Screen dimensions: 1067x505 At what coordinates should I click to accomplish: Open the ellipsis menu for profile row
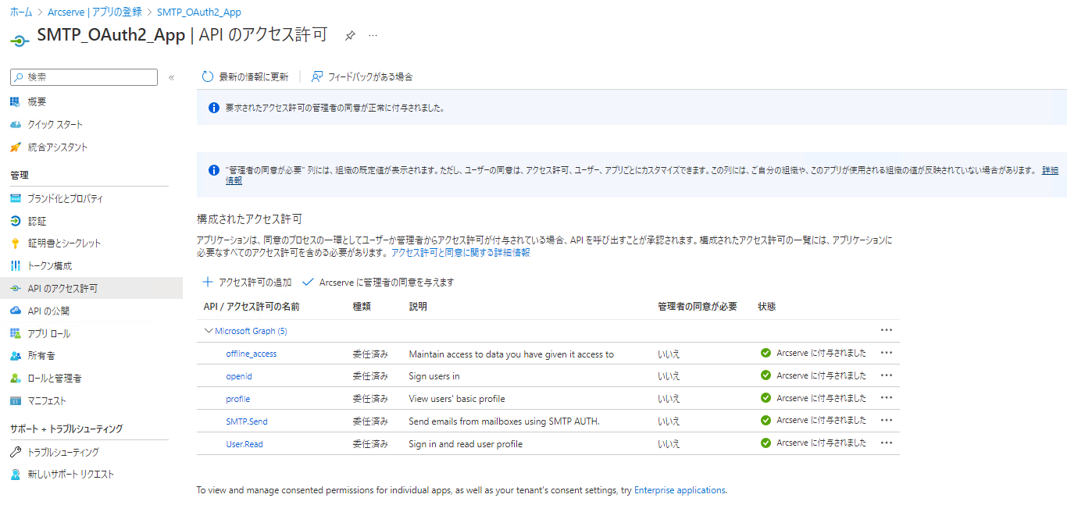click(886, 398)
